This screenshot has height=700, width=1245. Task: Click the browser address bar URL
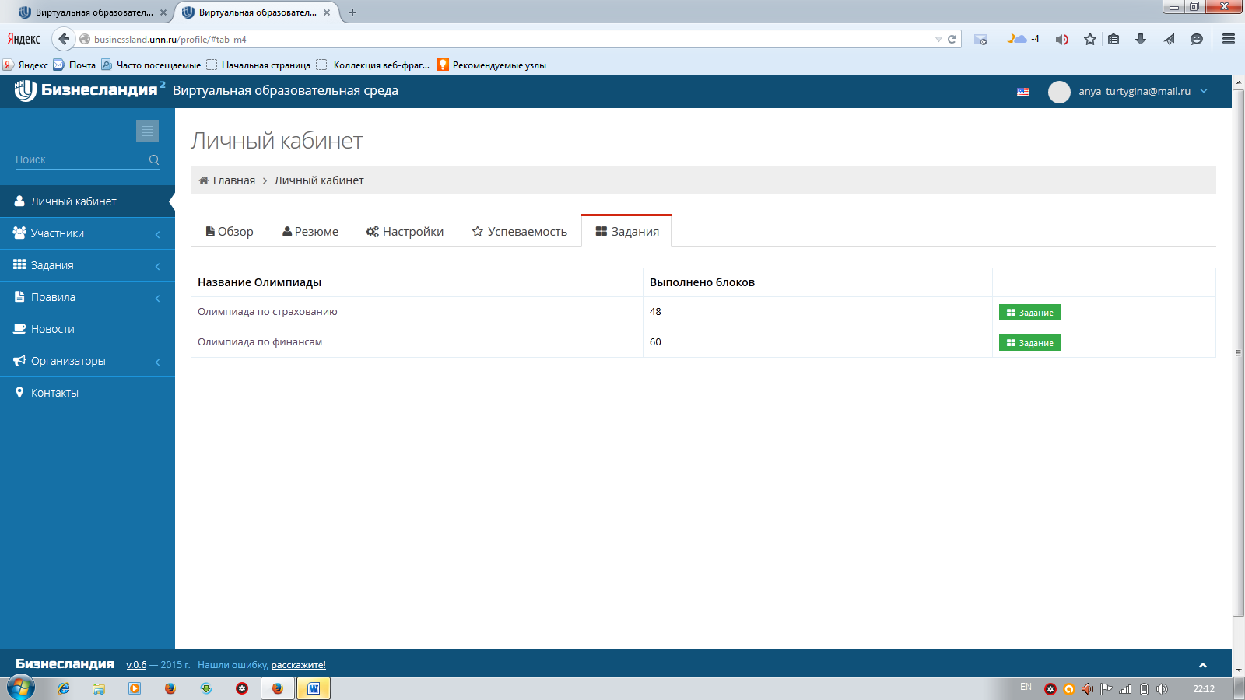[170, 39]
